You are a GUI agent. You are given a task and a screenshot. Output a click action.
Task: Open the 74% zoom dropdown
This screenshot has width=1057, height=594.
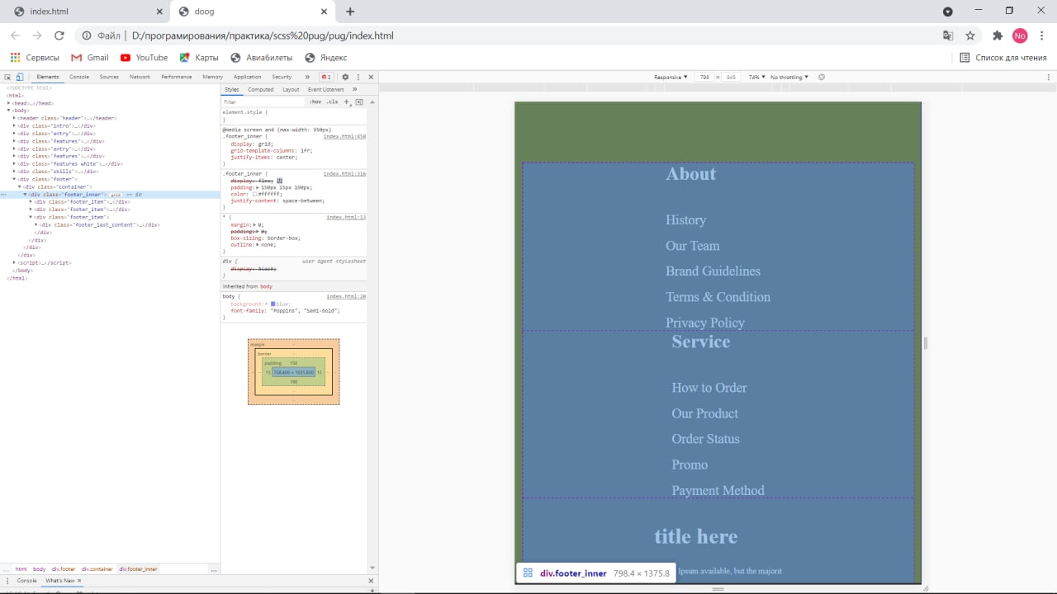tap(756, 77)
